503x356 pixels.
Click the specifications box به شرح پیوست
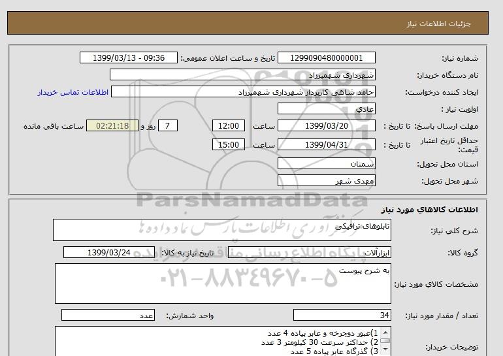coord(223,283)
